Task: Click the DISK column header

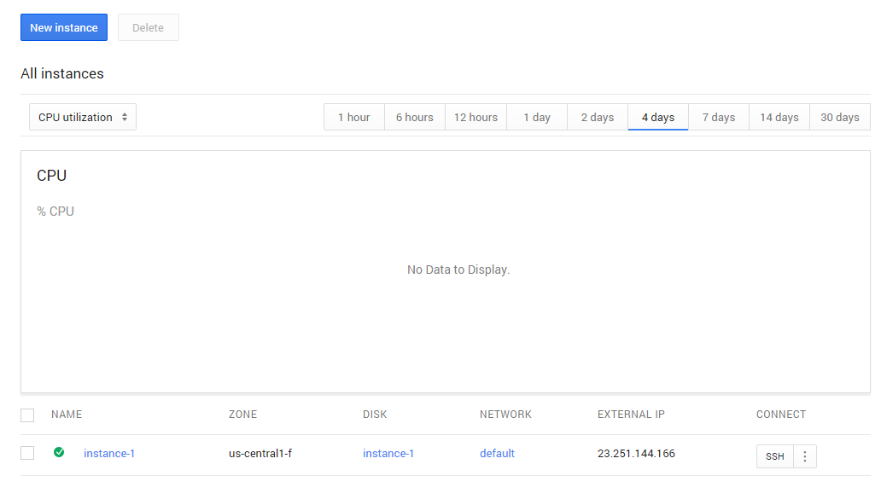Action: (x=375, y=415)
